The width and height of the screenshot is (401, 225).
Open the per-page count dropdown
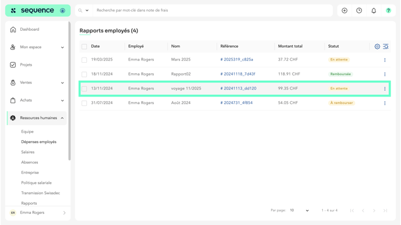pyautogui.click(x=299, y=210)
